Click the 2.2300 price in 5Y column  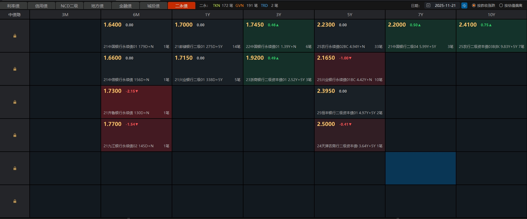pos(326,25)
